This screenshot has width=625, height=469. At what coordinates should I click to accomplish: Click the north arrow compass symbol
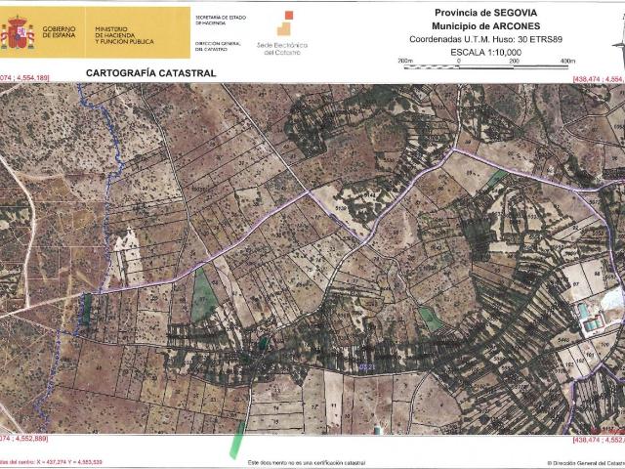(x=617, y=42)
